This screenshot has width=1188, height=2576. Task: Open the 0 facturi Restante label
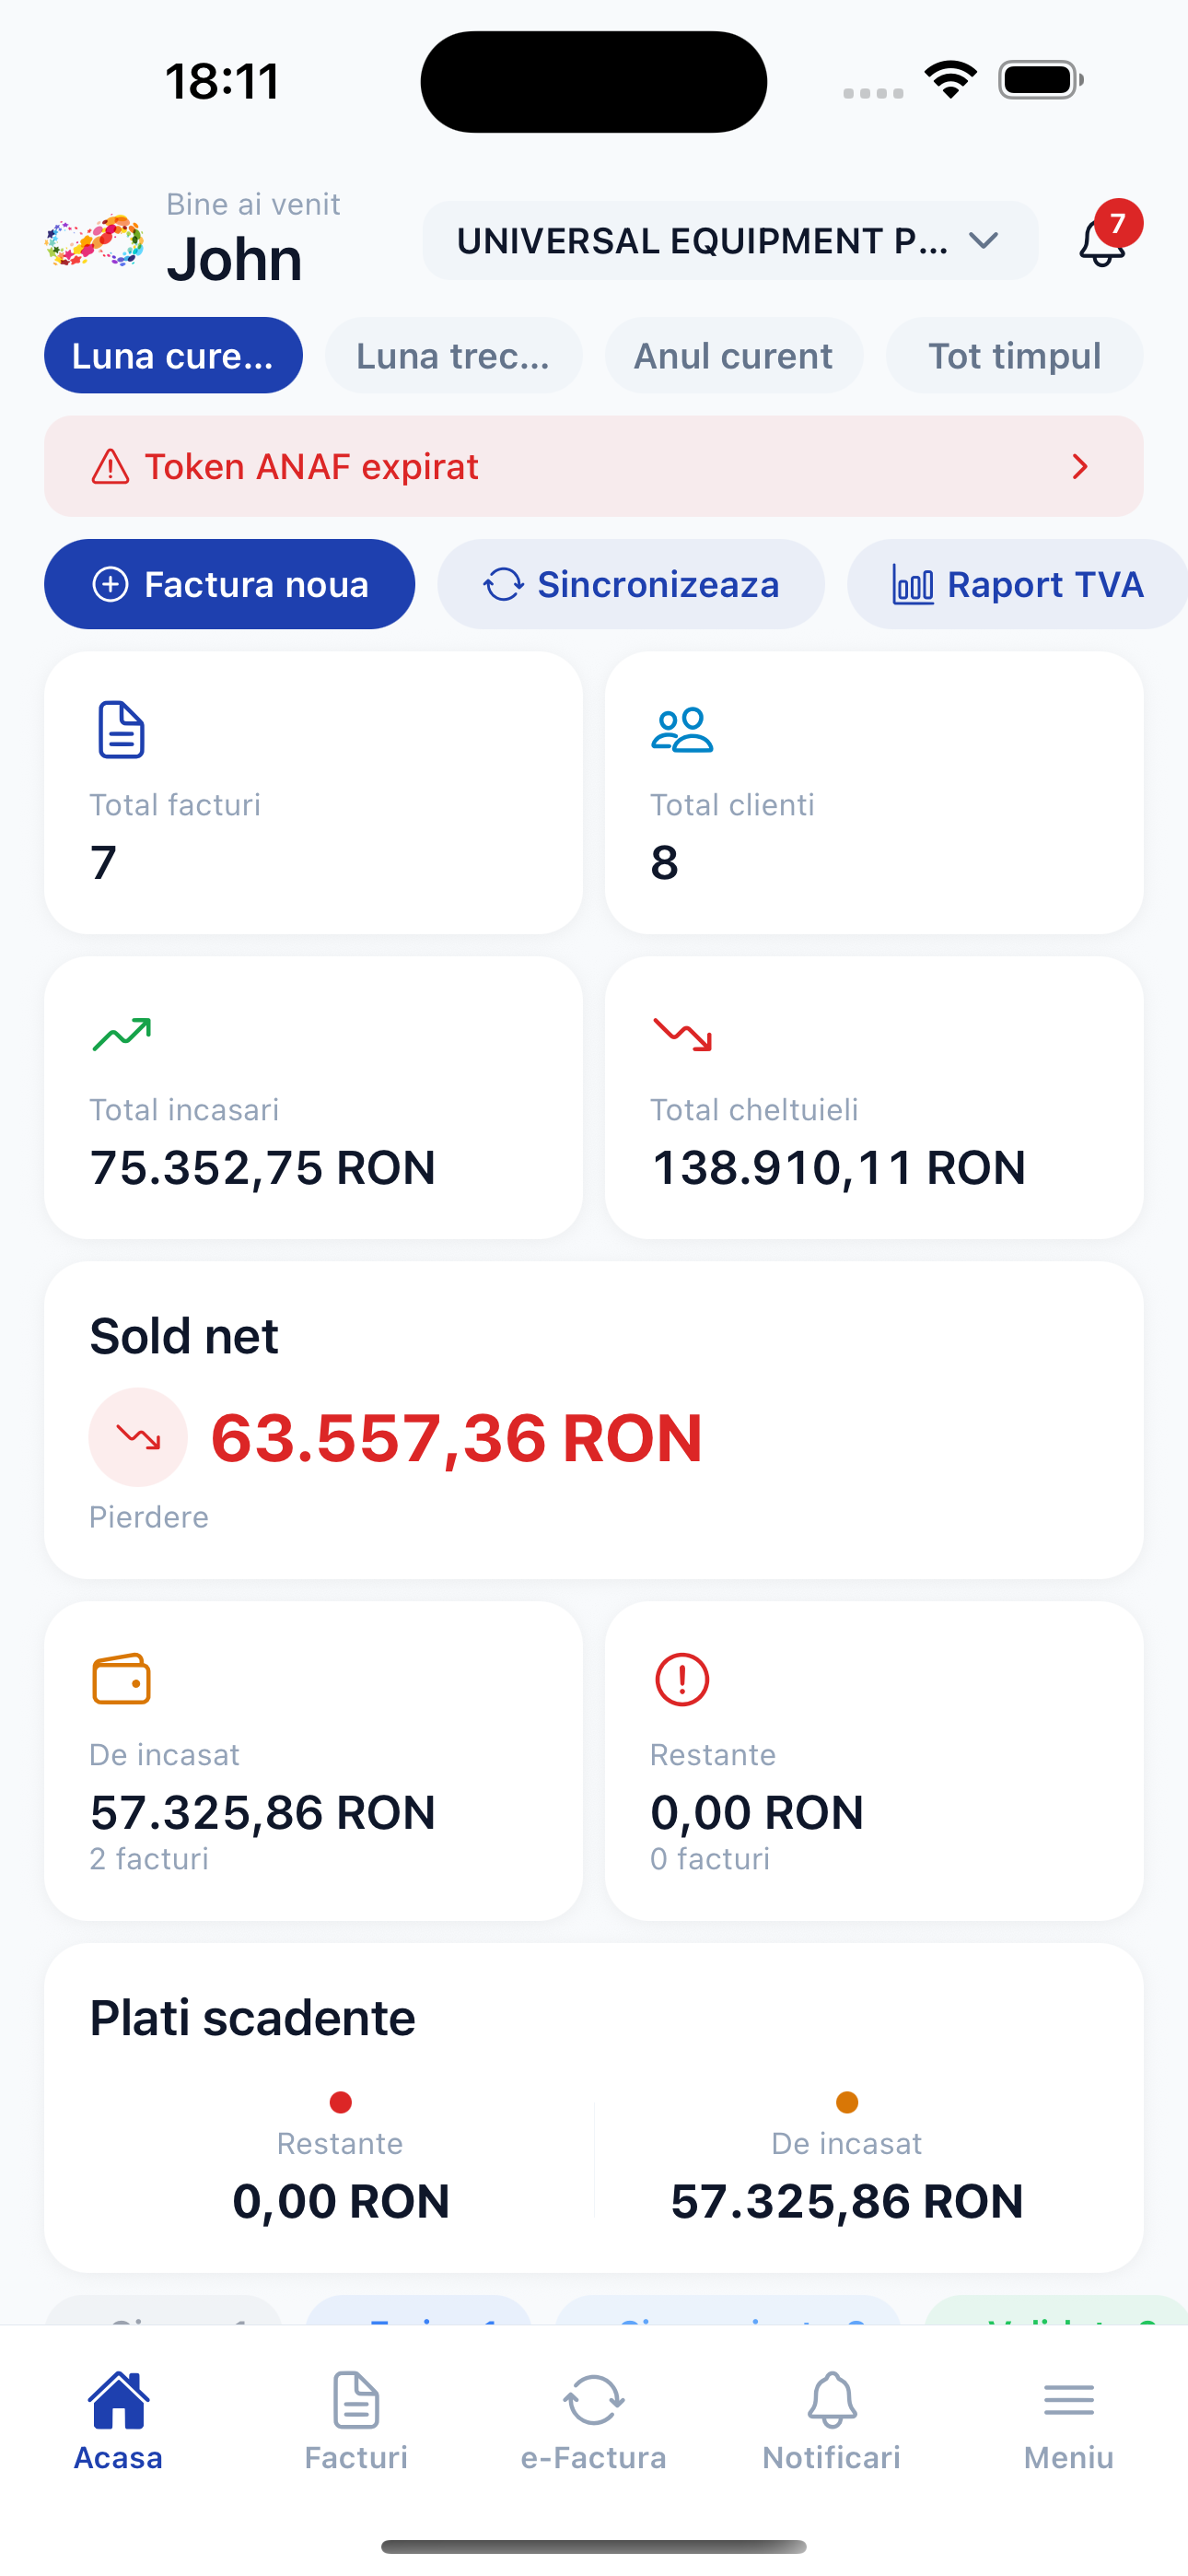[x=710, y=1859]
